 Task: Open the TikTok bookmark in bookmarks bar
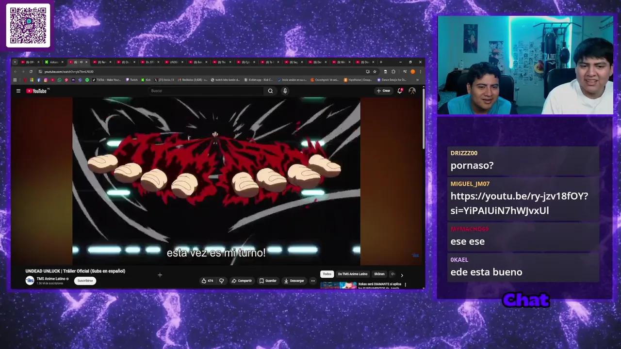coord(107,80)
